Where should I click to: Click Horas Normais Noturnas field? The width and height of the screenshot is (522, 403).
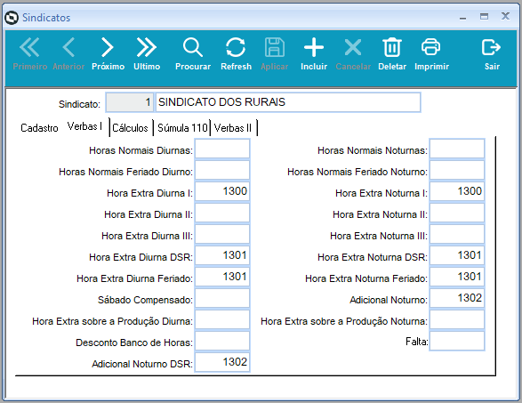(457, 149)
